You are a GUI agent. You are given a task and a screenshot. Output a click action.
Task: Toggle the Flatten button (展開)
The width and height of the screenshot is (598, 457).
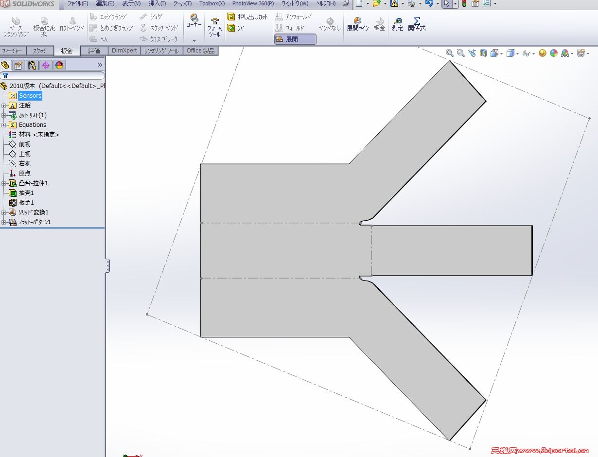click(x=295, y=39)
